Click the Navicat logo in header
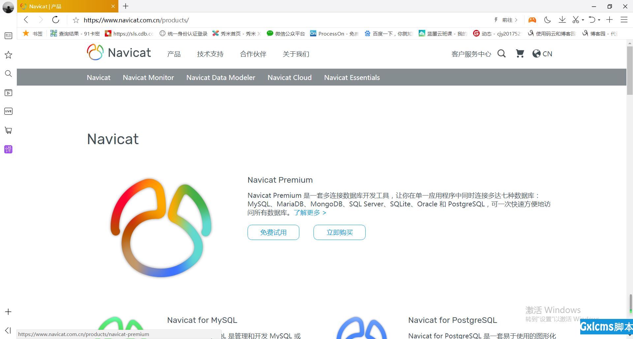 pos(119,53)
